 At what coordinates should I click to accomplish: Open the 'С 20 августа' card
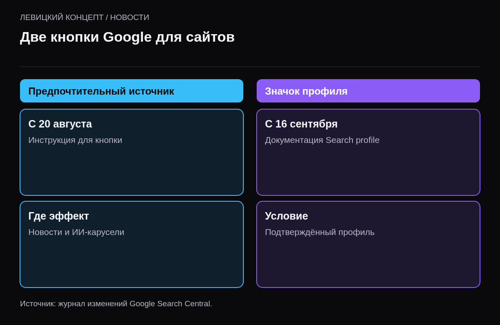[132, 152]
